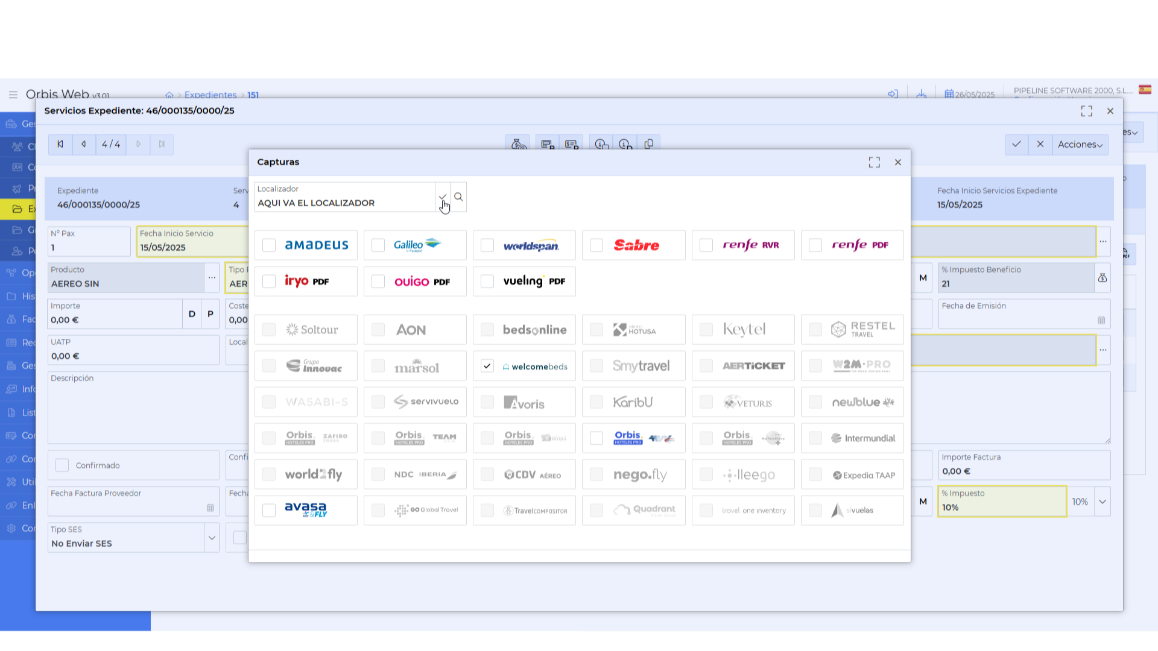Image resolution: width=1158 pixels, height=651 pixels.
Task: Click the Localizador input field
Action: pos(345,197)
